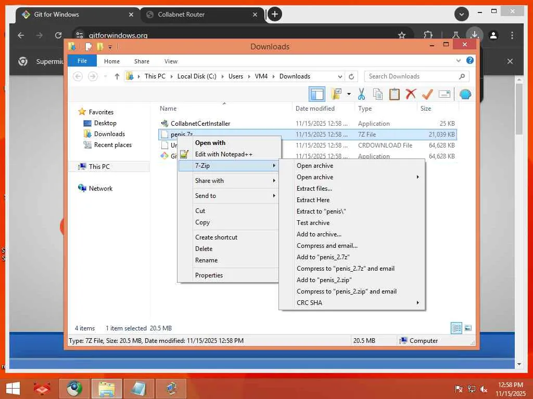Select Desktop under Favorites
Viewport: 533px width, 399px height.
105,123
